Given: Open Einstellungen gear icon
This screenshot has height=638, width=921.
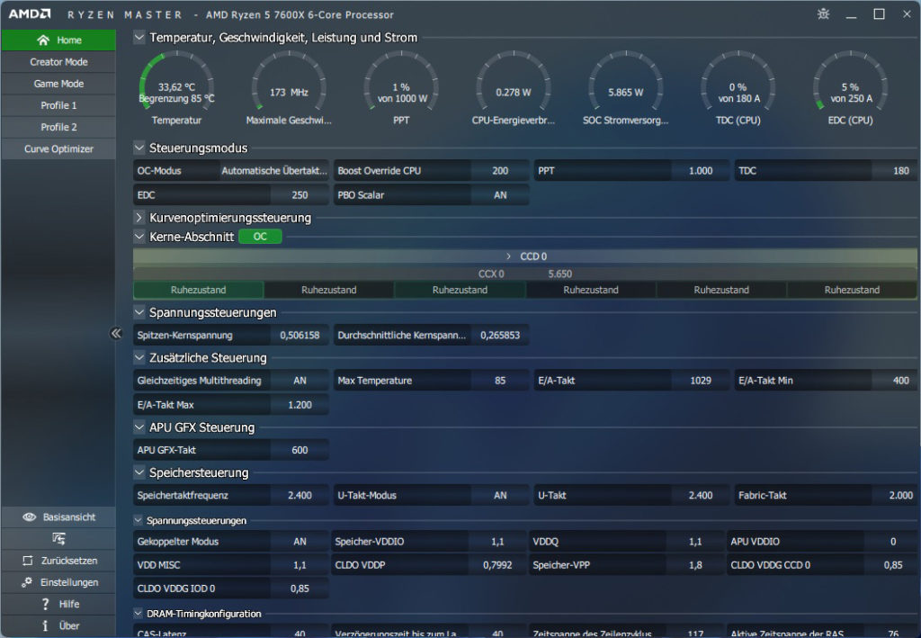Looking at the screenshot, I should (x=27, y=582).
